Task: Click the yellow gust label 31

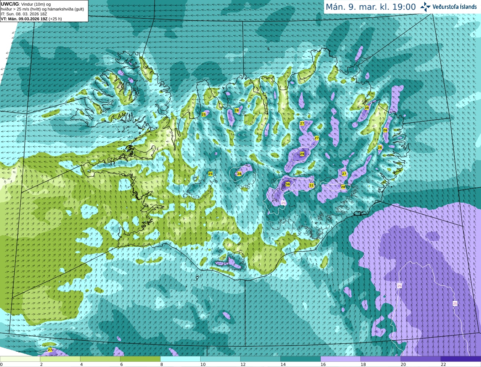Action: (312, 185)
